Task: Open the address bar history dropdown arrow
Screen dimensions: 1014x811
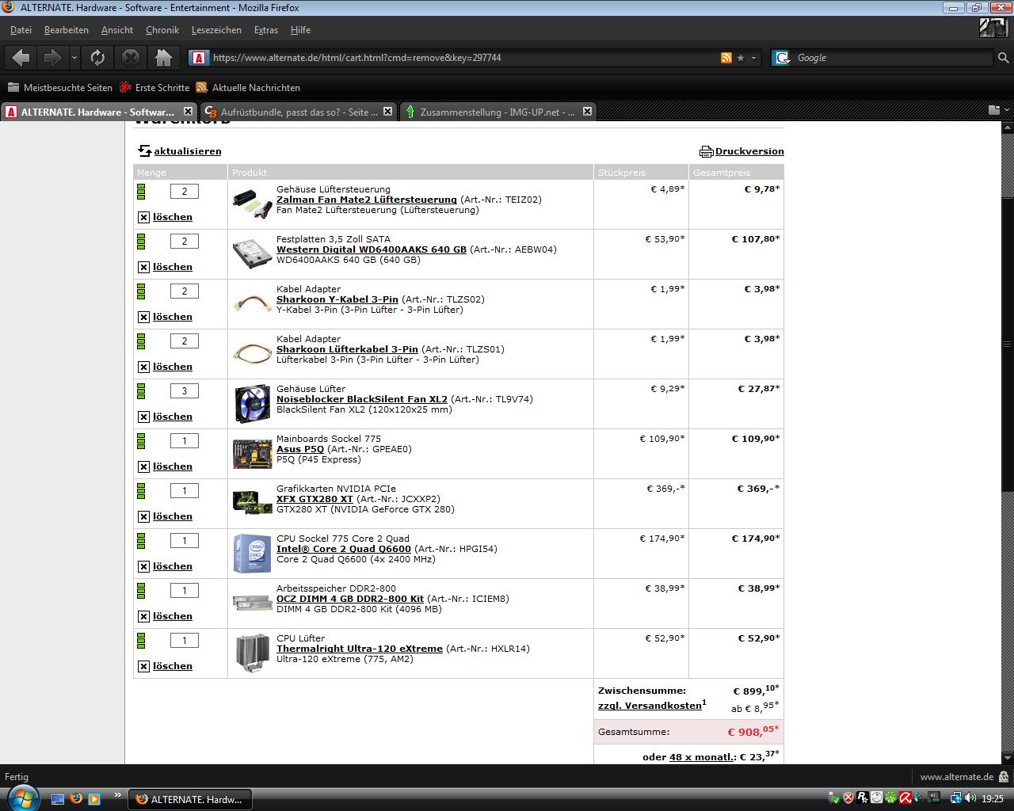Action: (753, 58)
